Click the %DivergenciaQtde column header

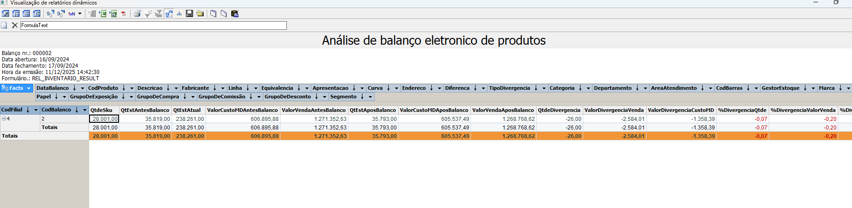[743, 110]
